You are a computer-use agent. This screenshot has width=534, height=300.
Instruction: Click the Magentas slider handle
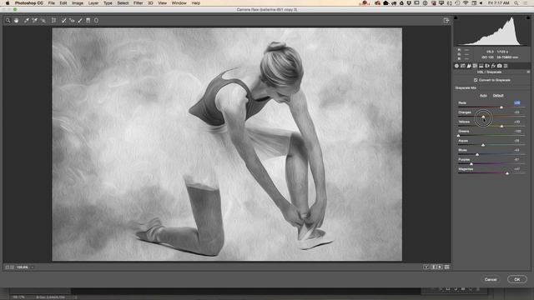(507, 173)
